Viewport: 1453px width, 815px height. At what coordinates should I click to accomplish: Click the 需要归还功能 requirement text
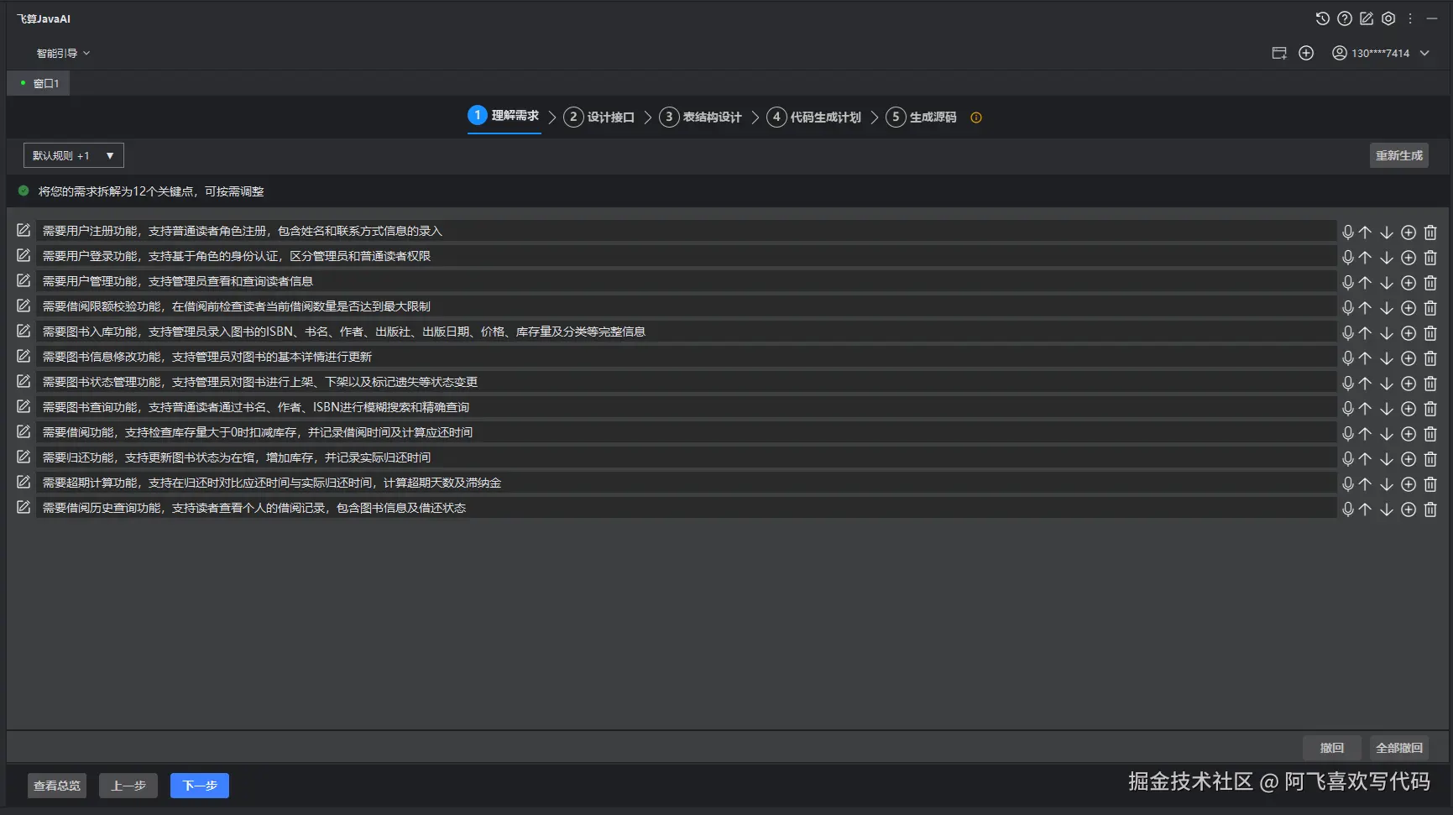237,457
